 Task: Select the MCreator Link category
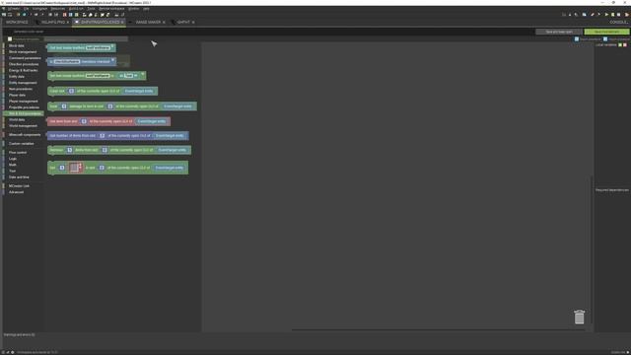[x=19, y=186]
